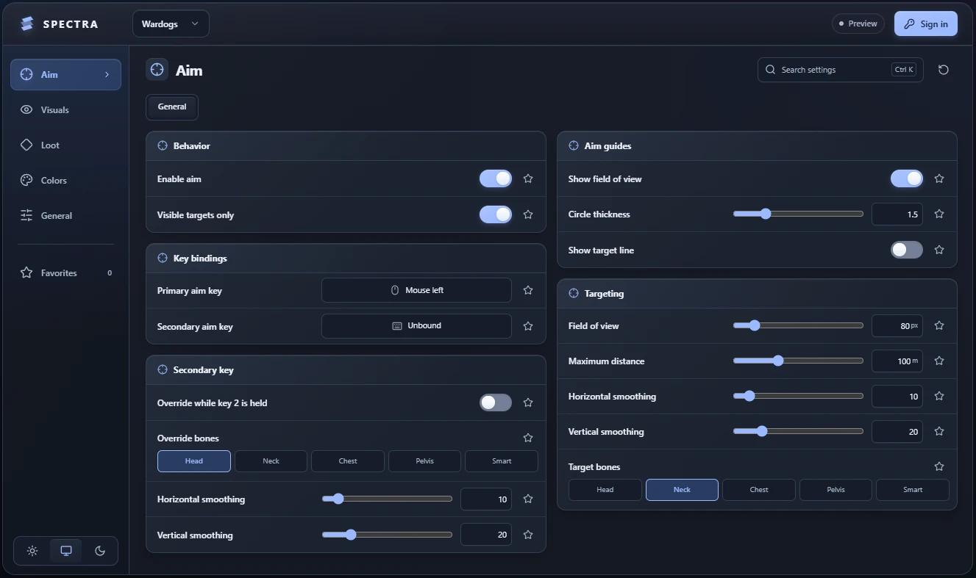The height and width of the screenshot is (578, 976).
Task: Focus the Search settings field
Action: [x=841, y=70]
